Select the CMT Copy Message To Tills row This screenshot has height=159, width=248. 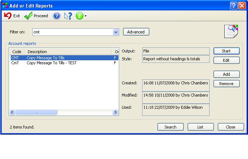pos(46,57)
